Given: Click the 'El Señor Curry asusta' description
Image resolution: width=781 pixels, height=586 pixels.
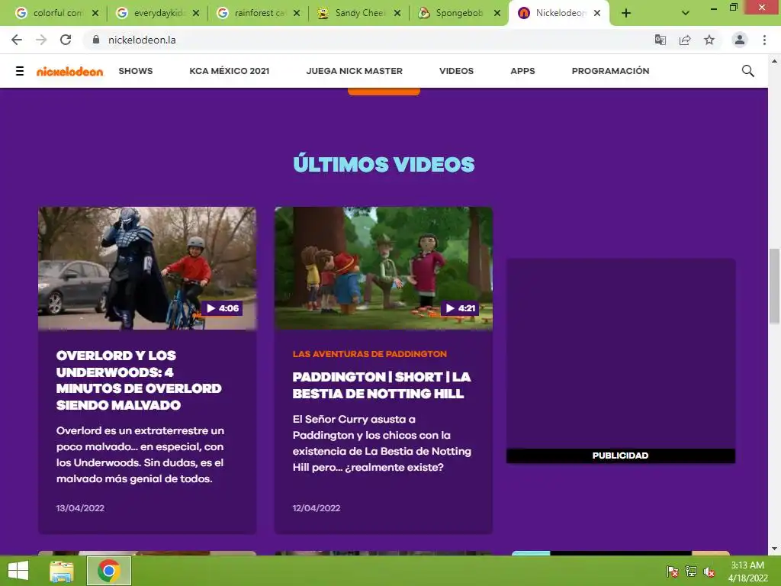Looking at the screenshot, I should click(x=381, y=443).
